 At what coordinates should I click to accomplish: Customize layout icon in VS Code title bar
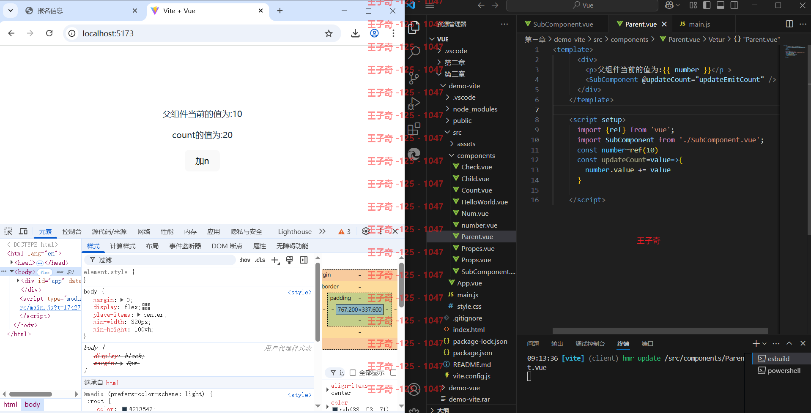pyautogui.click(x=693, y=5)
